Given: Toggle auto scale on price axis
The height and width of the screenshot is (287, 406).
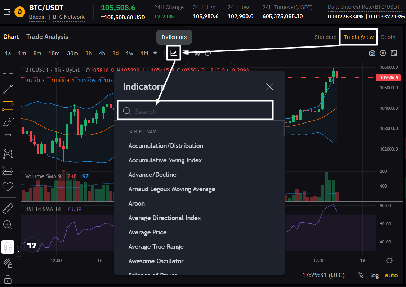Looking at the screenshot, I should [x=391, y=275].
